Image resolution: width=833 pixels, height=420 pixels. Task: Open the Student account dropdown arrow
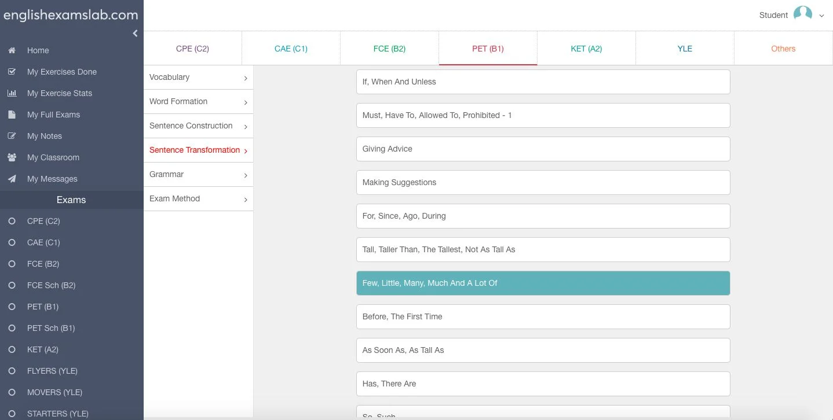pos(821,16)
